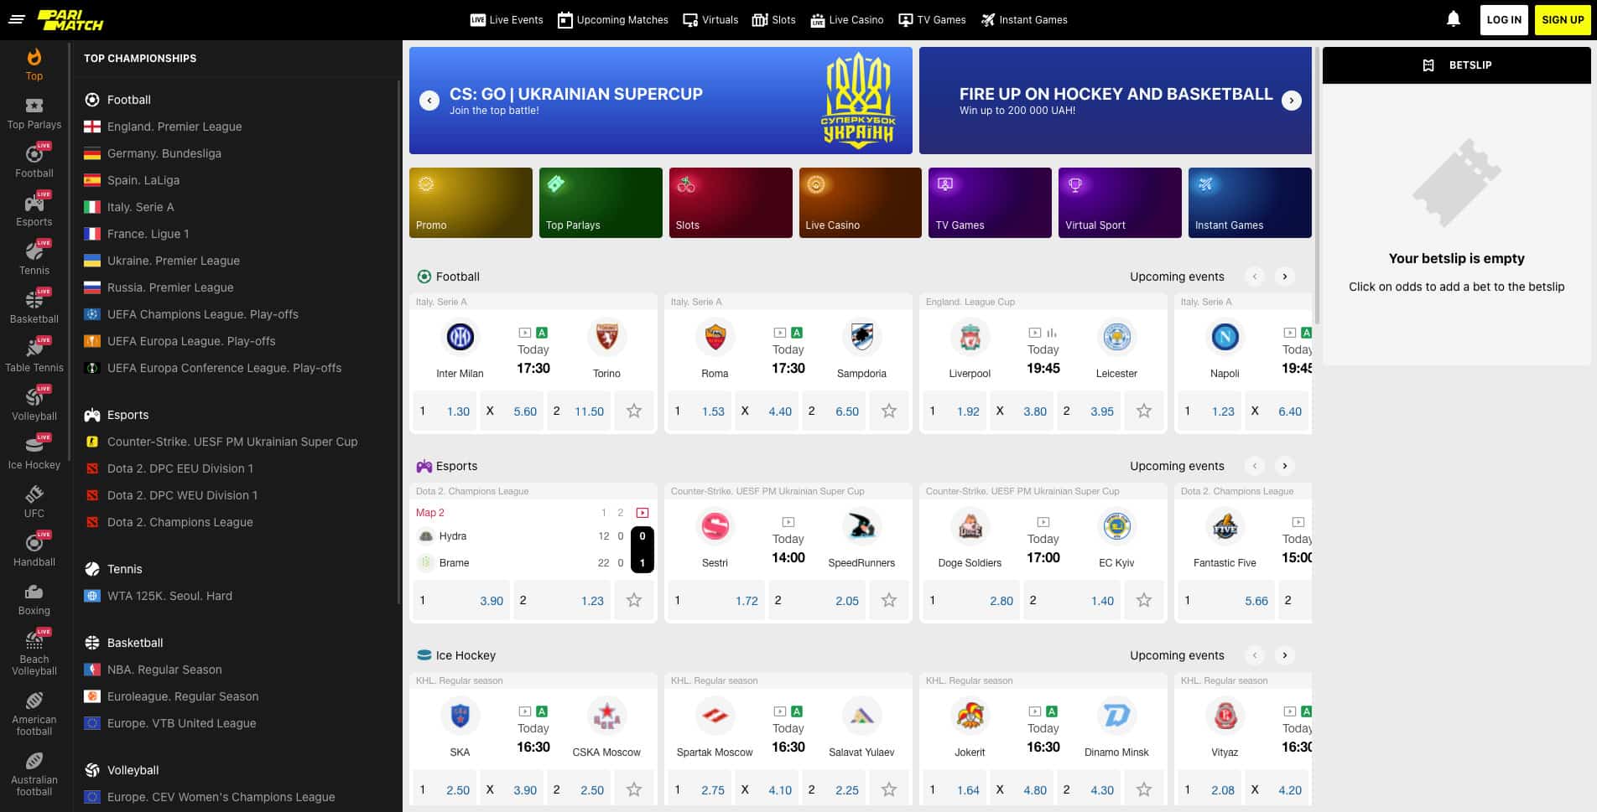Screen dimensions: 1597x812
Task: Open Beach Volleyball in sidebar
Action: point(34,654)
